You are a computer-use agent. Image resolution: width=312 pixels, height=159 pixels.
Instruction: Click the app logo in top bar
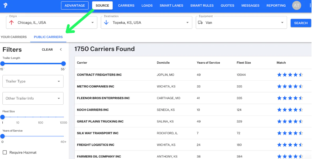5,5
